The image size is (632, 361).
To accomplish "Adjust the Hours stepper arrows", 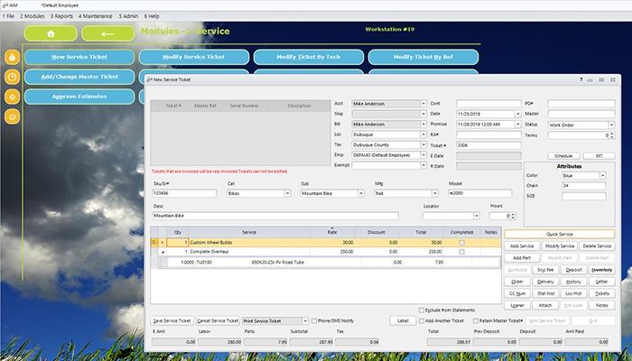I will pos(513,216).
